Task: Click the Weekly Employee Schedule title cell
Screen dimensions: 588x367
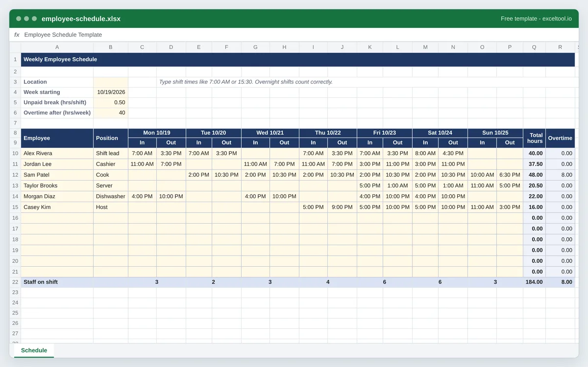Action: (x=298, y=59)
